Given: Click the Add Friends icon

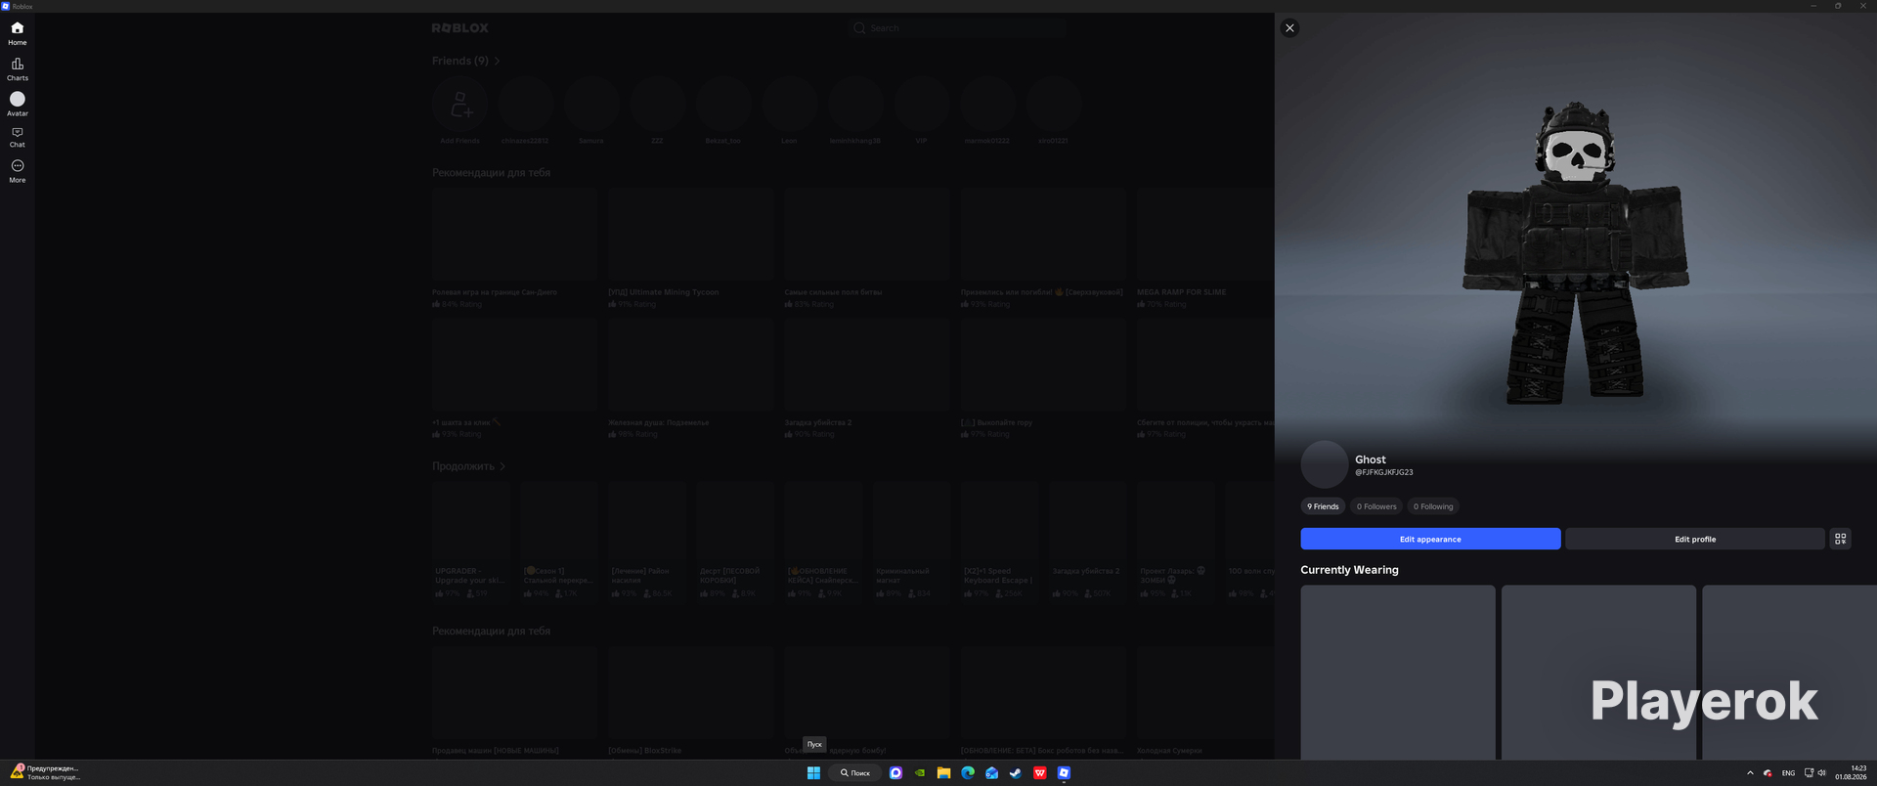Looking at the screenshot, I should (459, 104).
